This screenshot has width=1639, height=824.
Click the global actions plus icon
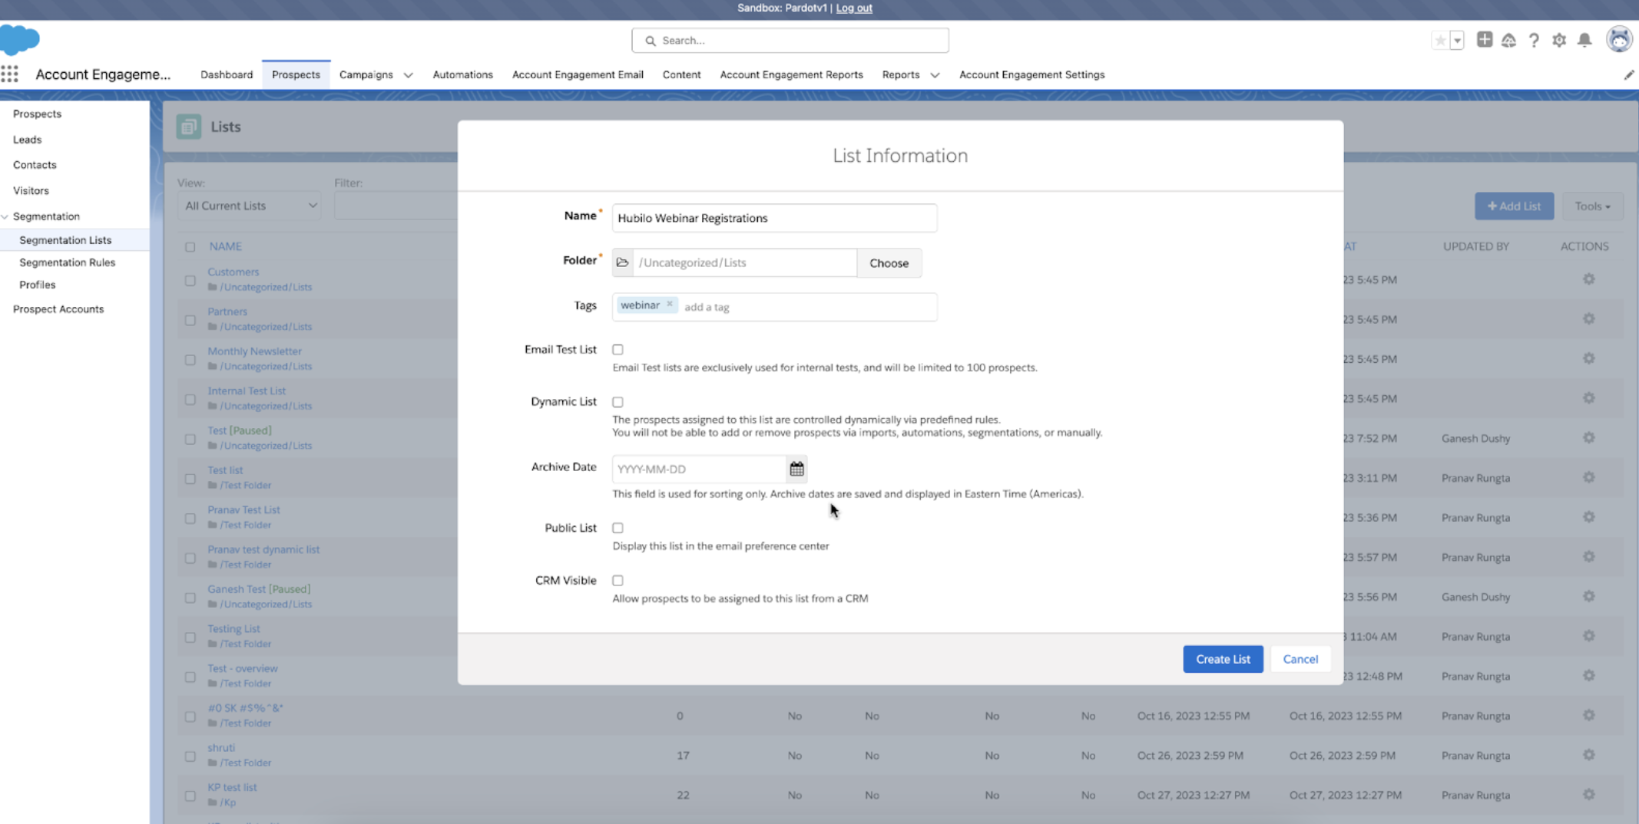point(1485,40)
